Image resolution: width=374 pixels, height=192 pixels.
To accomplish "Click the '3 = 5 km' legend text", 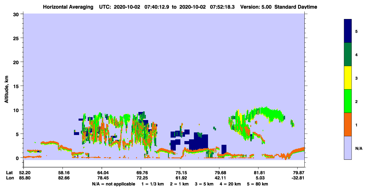I will pos(204,184).
